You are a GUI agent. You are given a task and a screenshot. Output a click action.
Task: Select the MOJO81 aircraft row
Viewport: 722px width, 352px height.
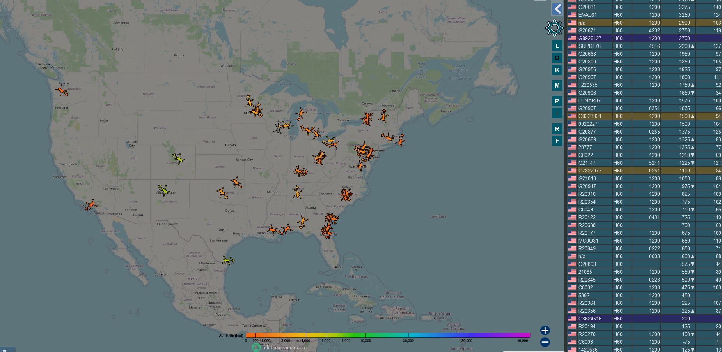644,241
